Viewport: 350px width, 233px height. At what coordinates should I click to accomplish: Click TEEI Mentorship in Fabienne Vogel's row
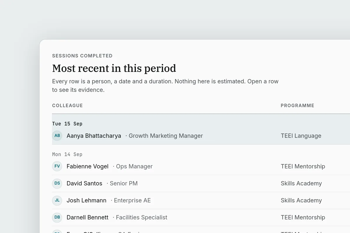coord(303,166)
